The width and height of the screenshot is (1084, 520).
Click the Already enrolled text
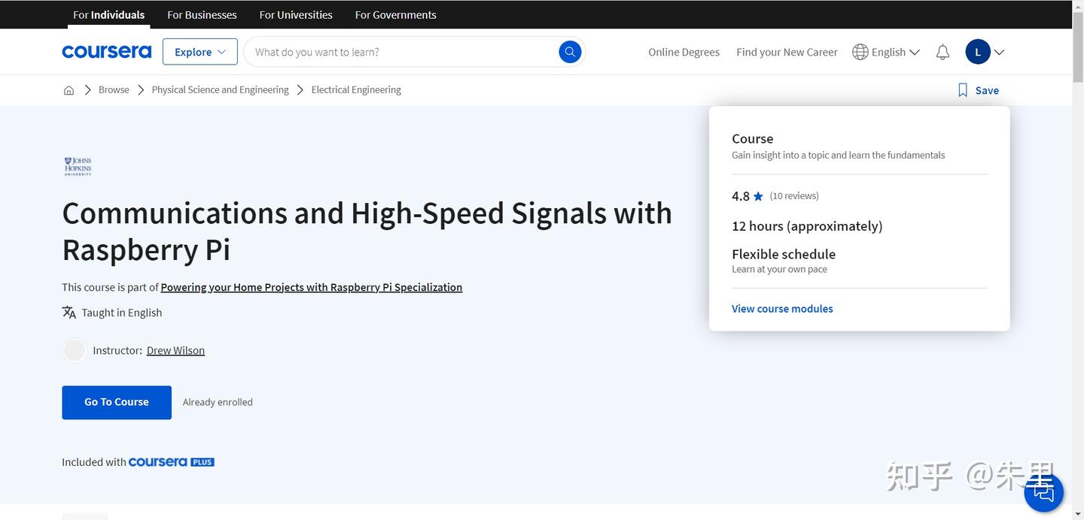point(218,403)
